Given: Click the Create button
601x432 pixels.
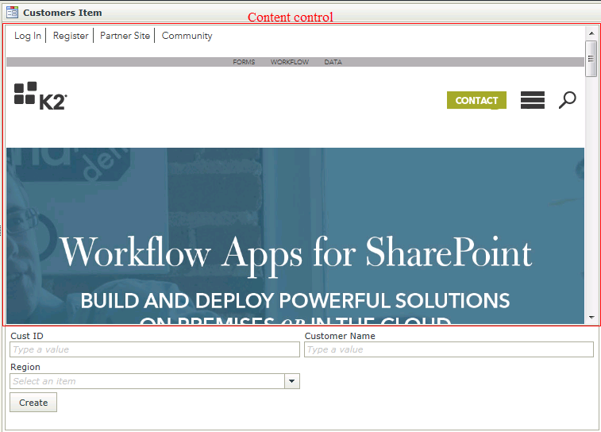Looking at the screenshot, I should click(33, 403).
